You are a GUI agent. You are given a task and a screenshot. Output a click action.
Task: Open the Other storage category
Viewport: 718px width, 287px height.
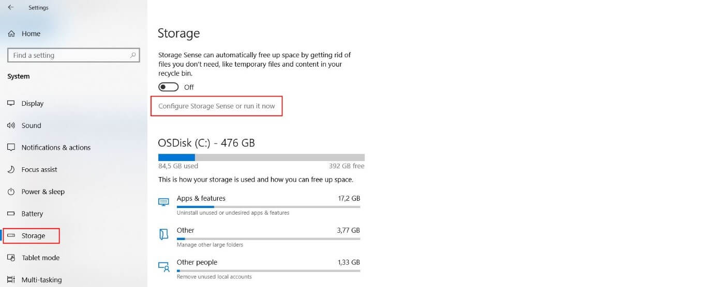coord(186,230)
